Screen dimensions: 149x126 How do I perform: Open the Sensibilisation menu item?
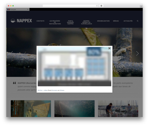tap(103, 21)
